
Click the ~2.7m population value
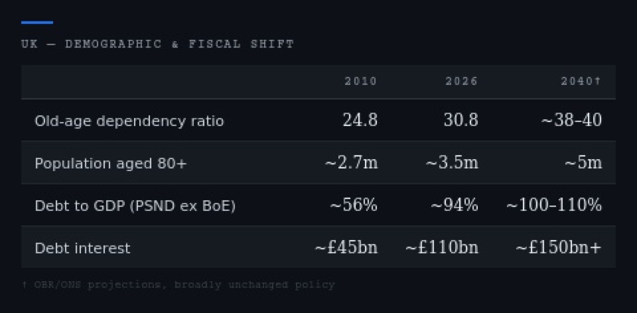[351, 163]
